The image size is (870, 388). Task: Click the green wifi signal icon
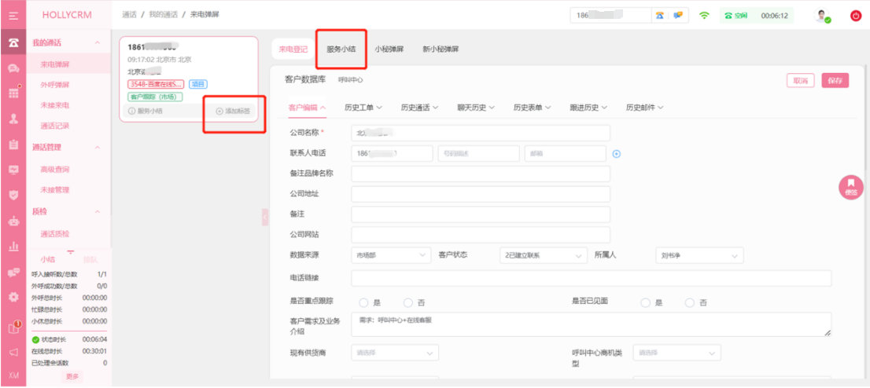[704, 16]
